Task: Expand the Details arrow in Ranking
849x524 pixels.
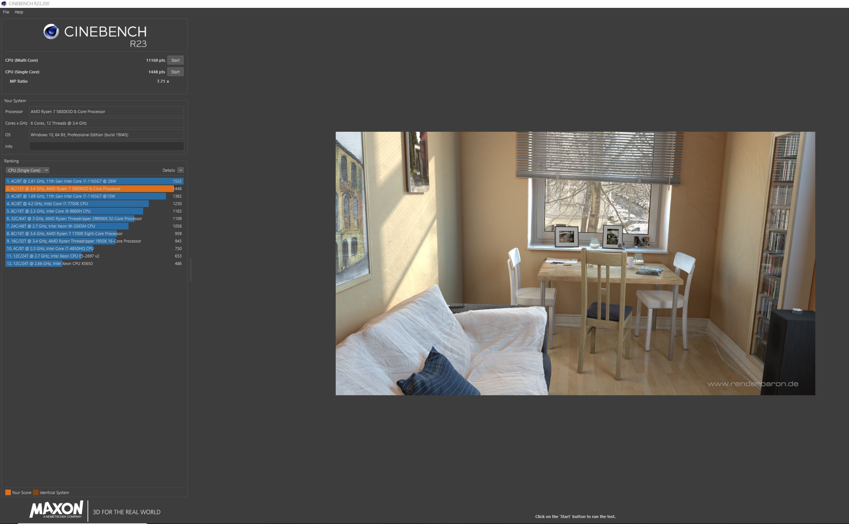Action: point(181,170)
